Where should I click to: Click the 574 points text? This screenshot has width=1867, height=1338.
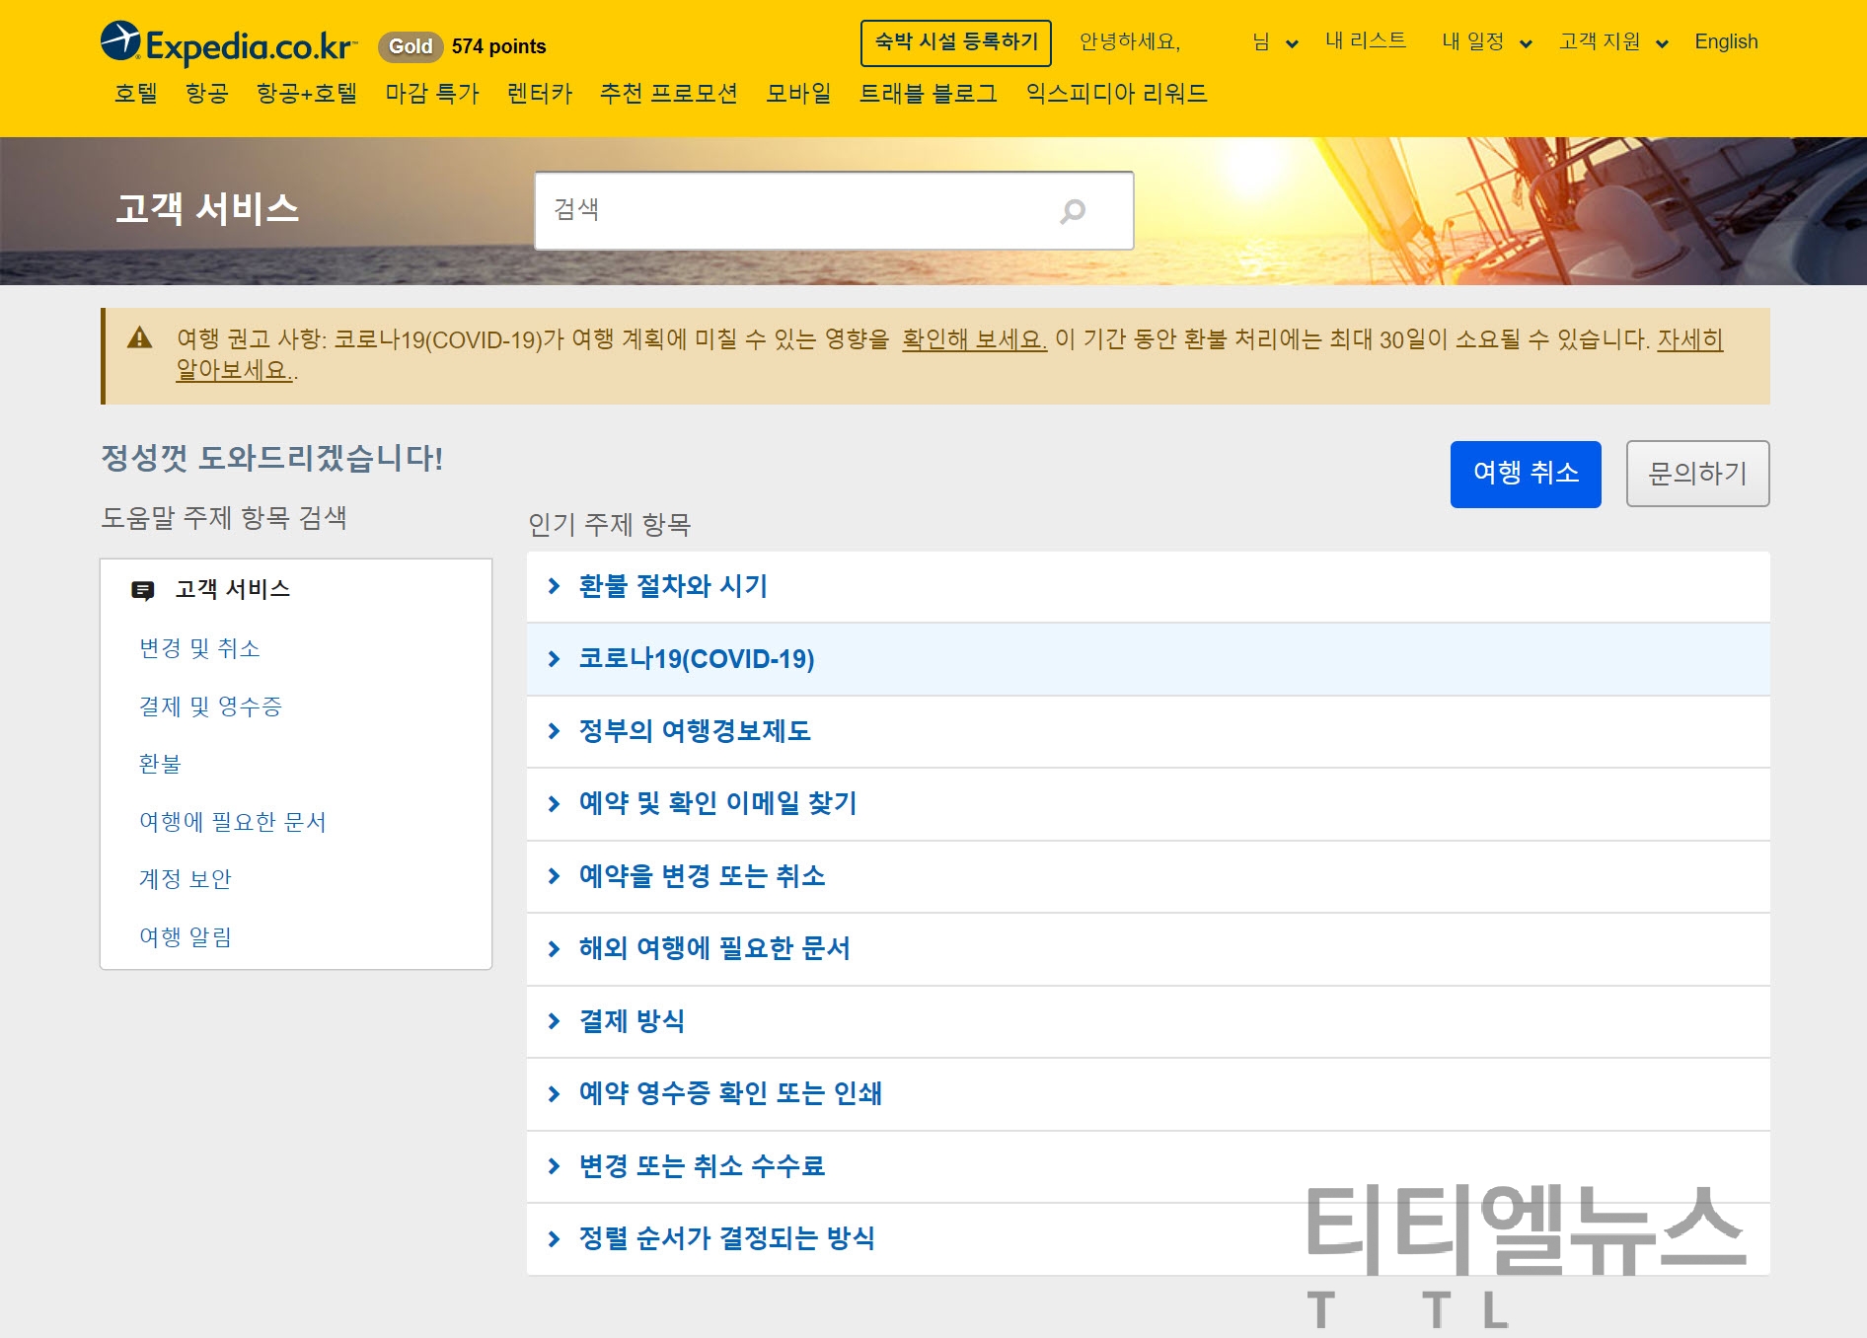coord(498,46)
